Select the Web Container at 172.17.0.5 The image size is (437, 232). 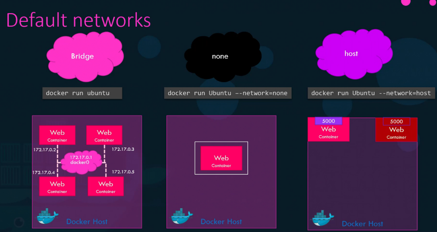click(x=106, y=186)
